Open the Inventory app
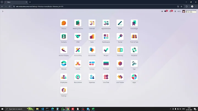 point(120,63)
